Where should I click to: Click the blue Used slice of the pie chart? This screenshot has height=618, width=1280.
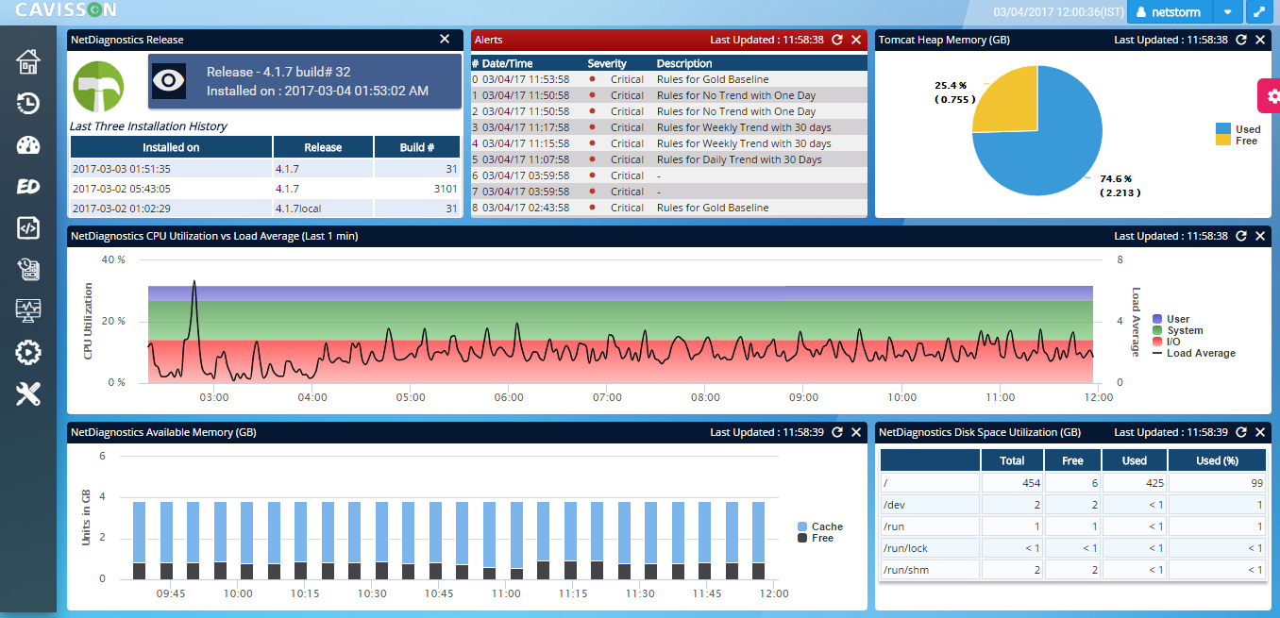(1048, 151)
